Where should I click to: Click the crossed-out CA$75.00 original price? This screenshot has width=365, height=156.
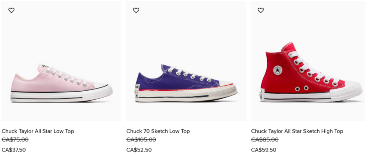[15, 140]
